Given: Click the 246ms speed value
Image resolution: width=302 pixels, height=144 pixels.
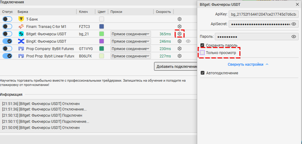Looking at the screenshot, I should tap(165, 41).
